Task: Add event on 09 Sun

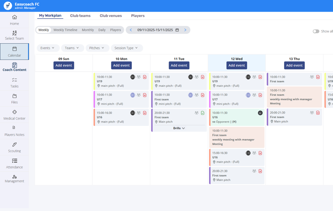Action: 64,65
